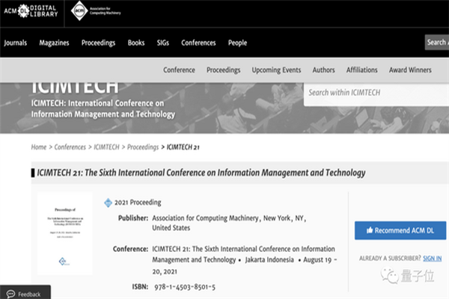Screen dimensions: 449x299
Task: Click the Recommend ACM DL button
Action: [400, 230]
